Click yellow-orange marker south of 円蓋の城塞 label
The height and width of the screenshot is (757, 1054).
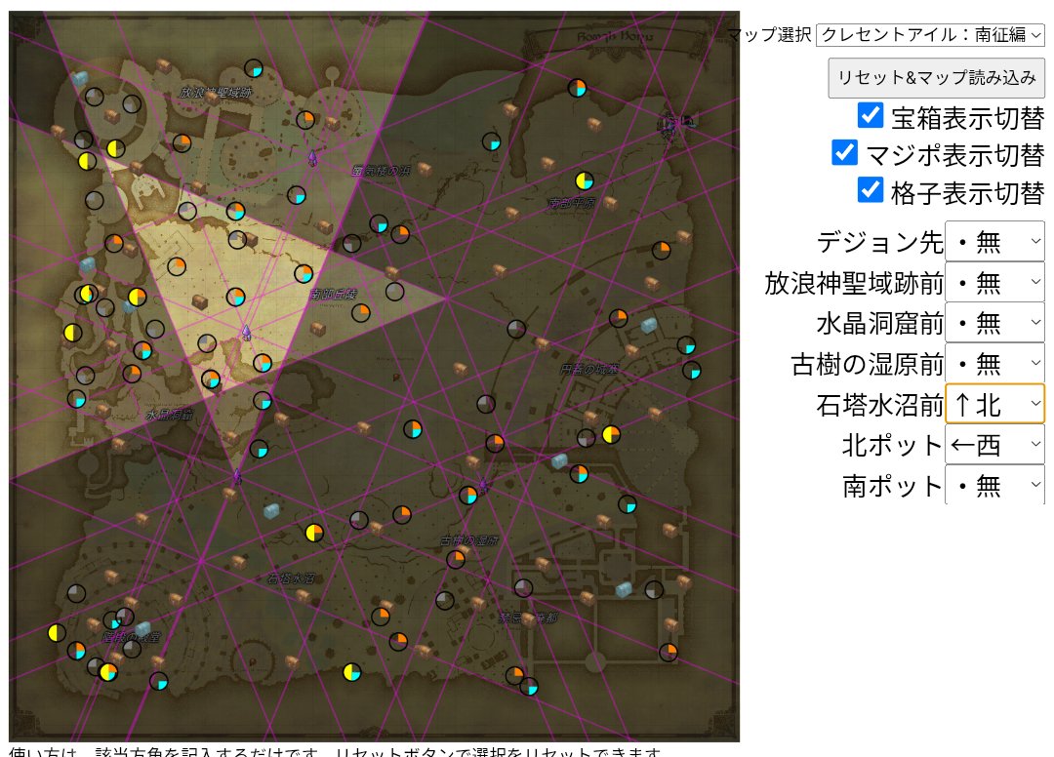click(x=610, y=434)
